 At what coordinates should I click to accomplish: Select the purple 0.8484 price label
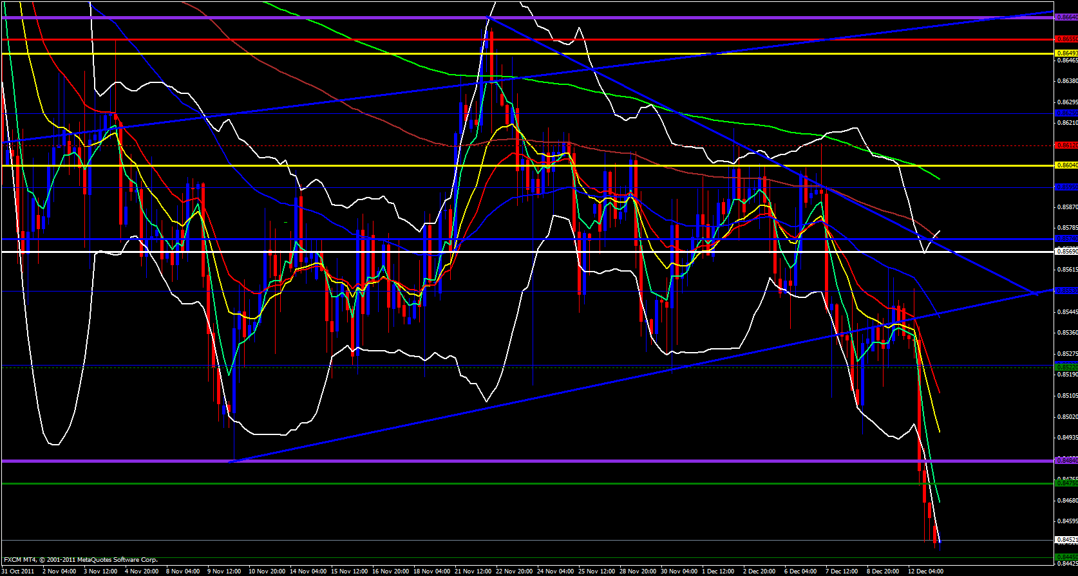[1066, 461]
